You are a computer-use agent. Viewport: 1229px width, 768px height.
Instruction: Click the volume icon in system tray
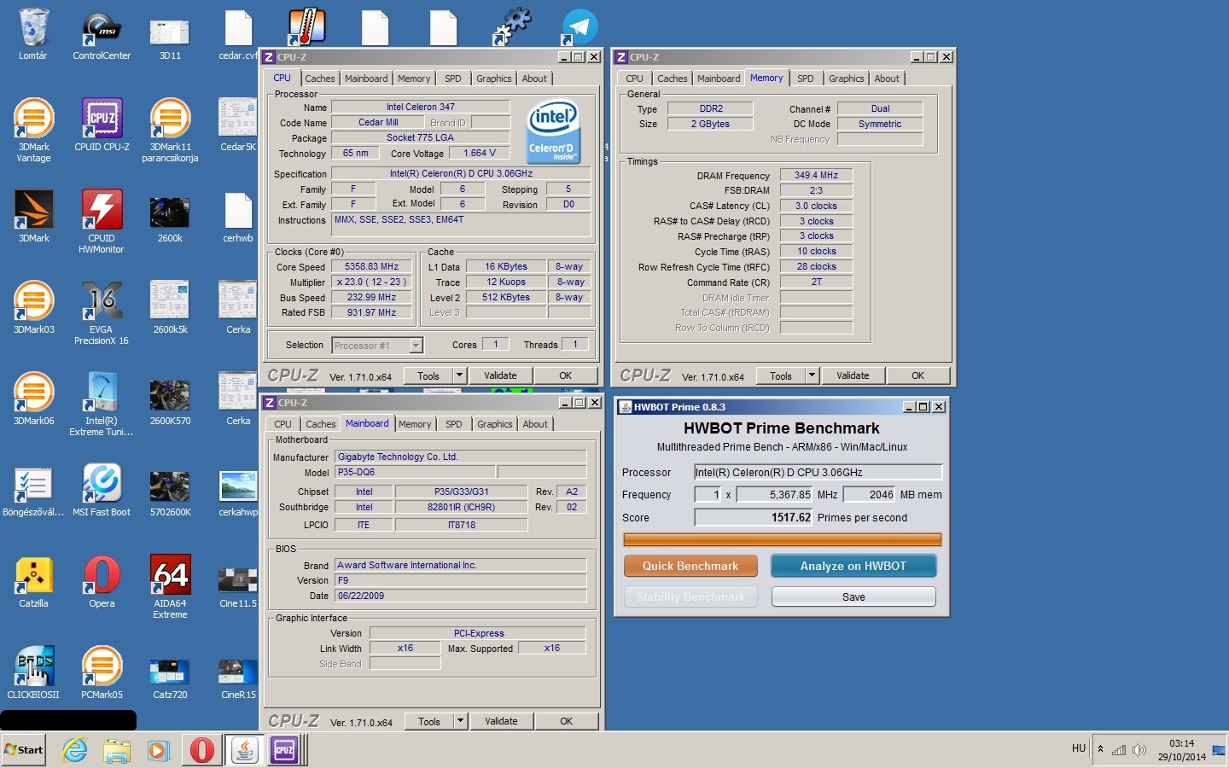point(1139,750)
